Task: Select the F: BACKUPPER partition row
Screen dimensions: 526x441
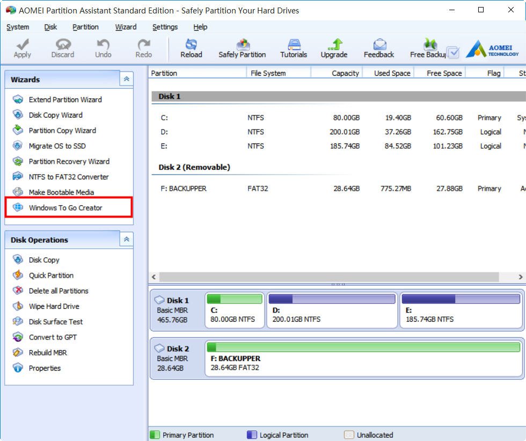Action: (339, 189)
